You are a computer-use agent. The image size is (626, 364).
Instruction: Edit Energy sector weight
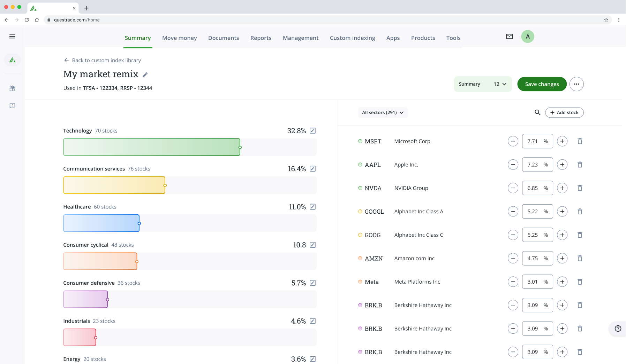click(x=313, y=359)
